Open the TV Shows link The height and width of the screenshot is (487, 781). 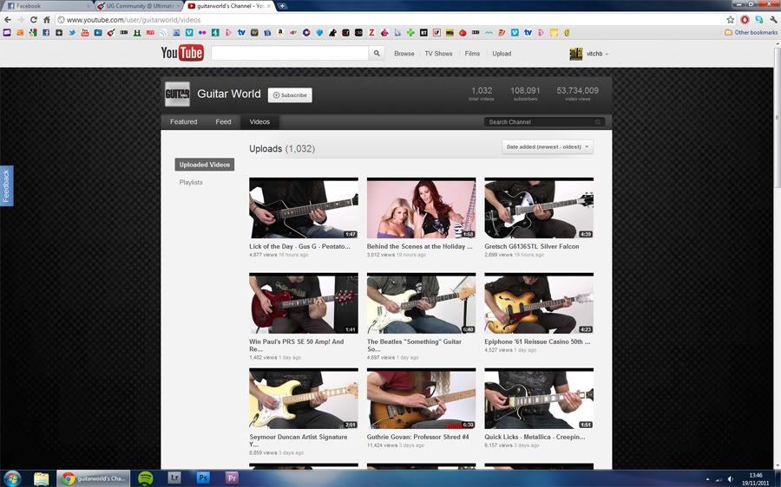438,54
